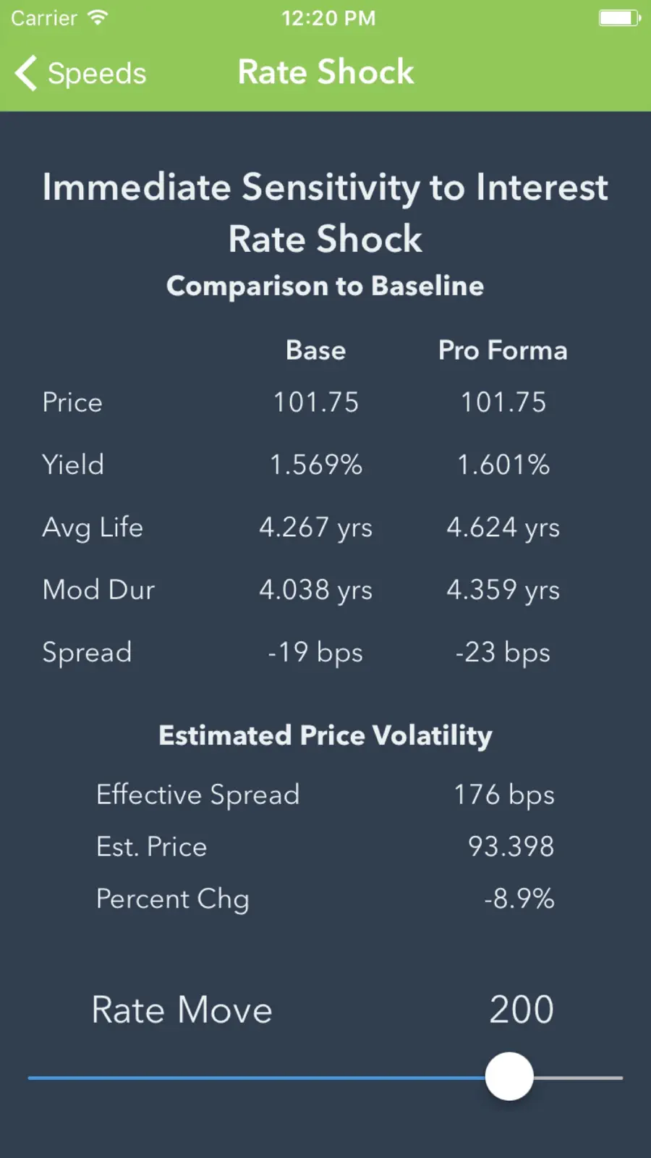
Task: Tap the Base Mod Dur 4.038 yrs
Action: [x=316, y=590]
